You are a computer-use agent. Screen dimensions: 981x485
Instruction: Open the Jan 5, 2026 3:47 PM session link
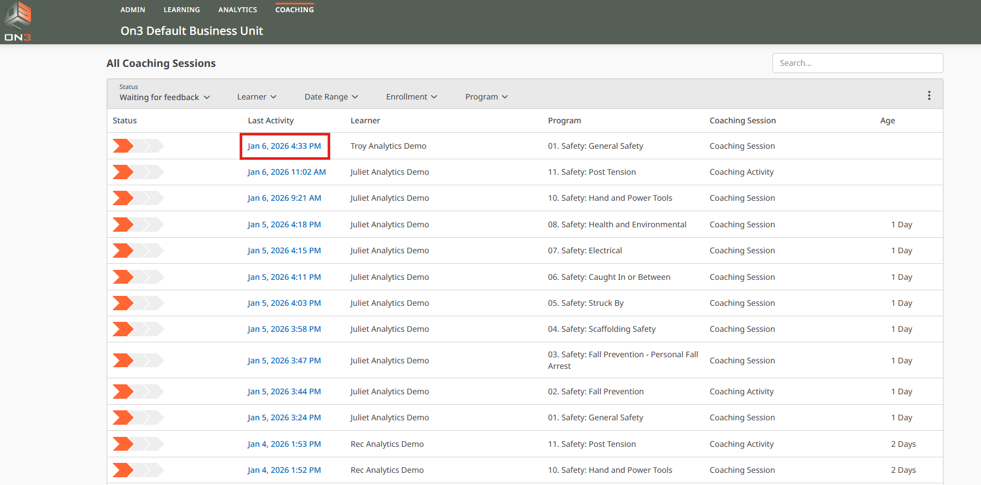(284, 361)
